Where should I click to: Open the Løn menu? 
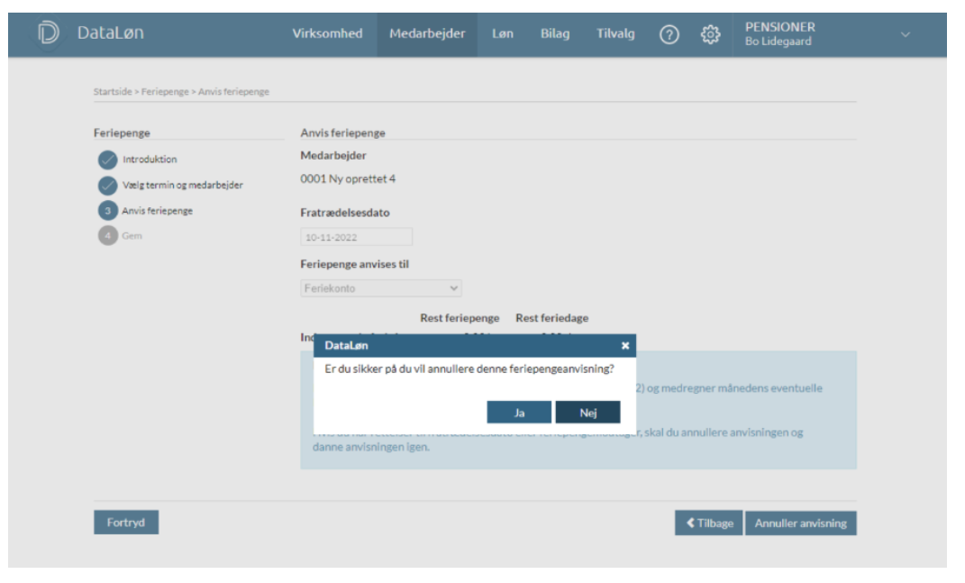pos(503,33)
